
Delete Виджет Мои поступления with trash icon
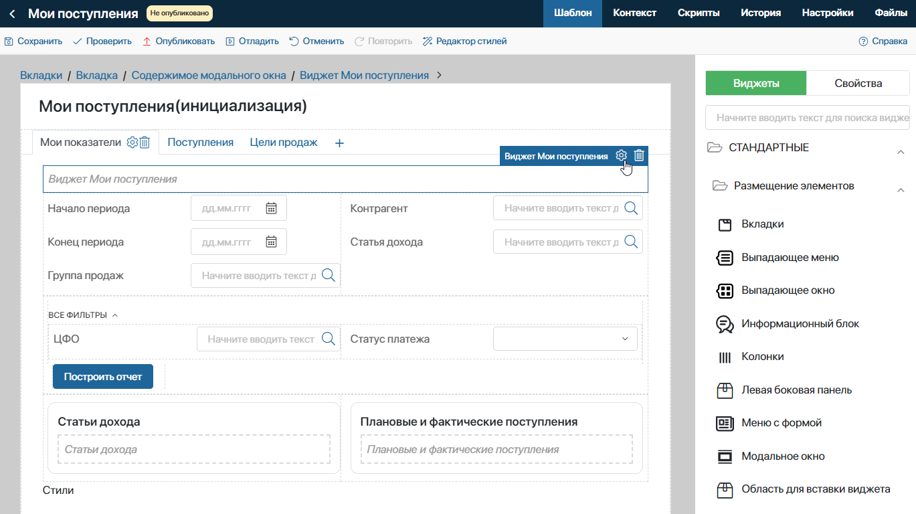click(639, 156)
